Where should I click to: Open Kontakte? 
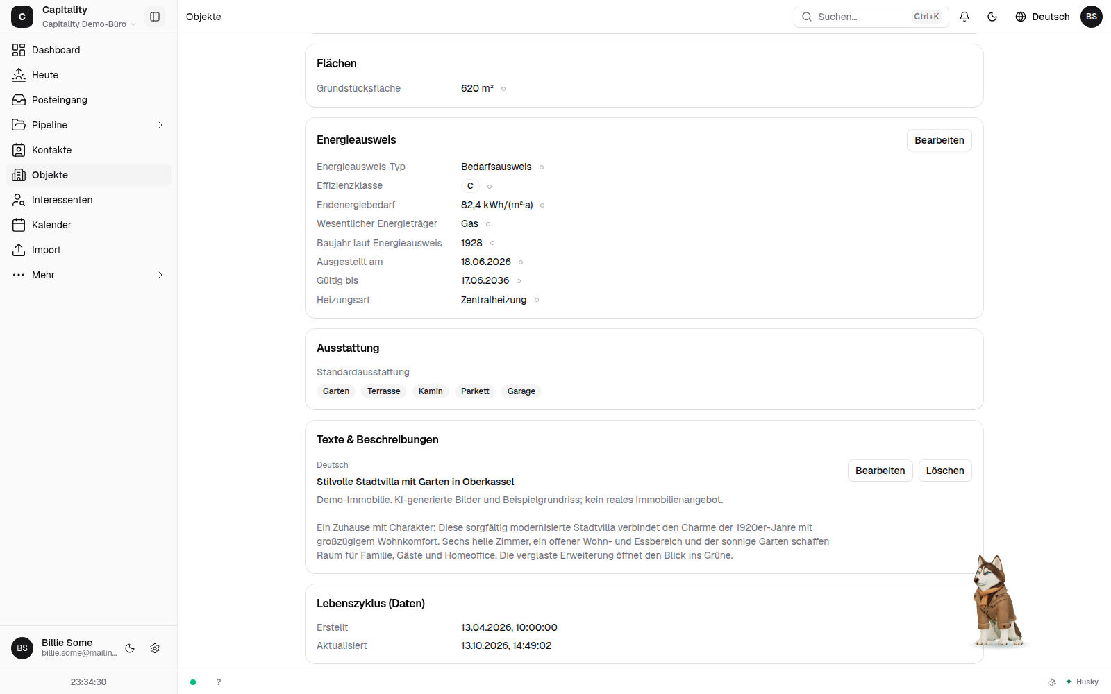(88, 150)
